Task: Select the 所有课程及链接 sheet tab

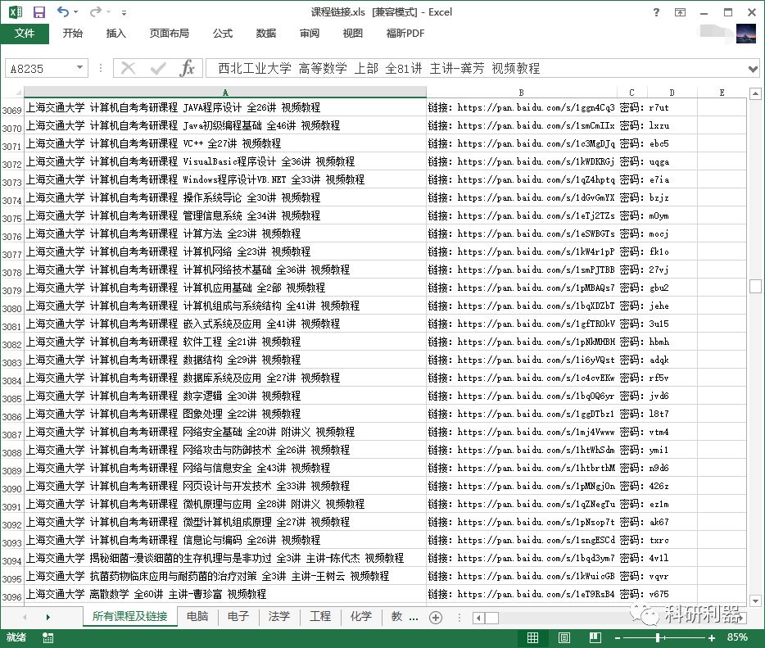Action: (x=129, y=616)
